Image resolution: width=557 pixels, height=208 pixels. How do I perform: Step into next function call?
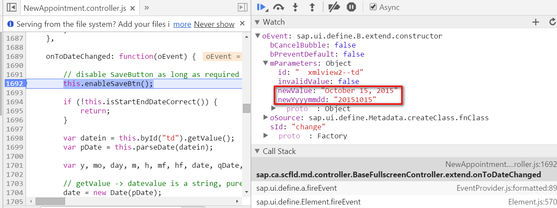[x=295, y=7]
